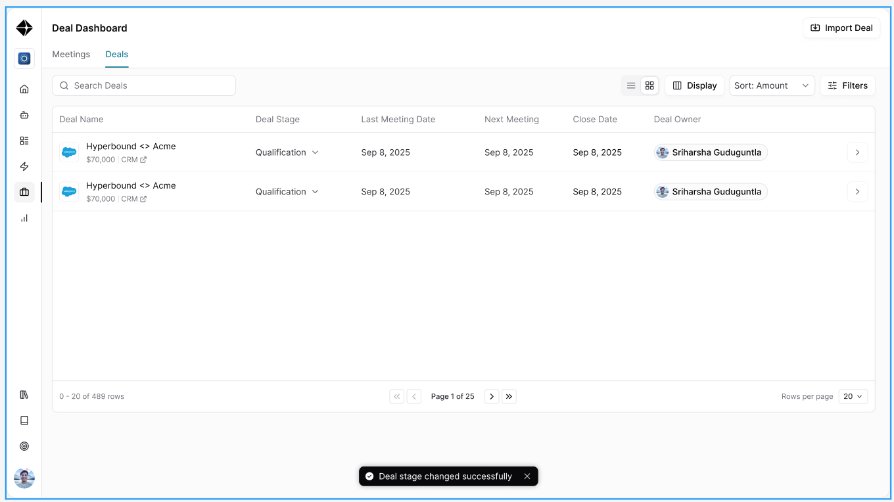The image size is (894, 502).
Task: Open the library books sidebar icon
Action: coord(24,395)
